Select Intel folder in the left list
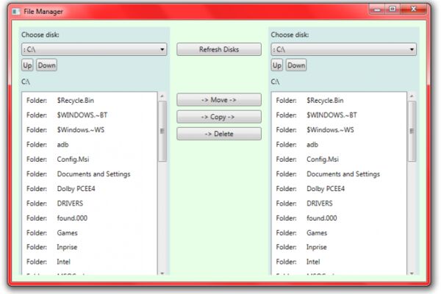This screenshot has width=441, height=294. click(x=90, y=262)
